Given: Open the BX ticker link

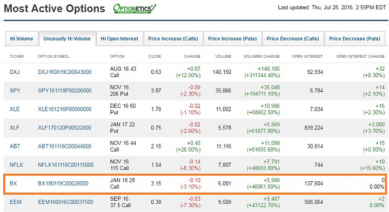Looking at the screenshot, I should point(14,183).
